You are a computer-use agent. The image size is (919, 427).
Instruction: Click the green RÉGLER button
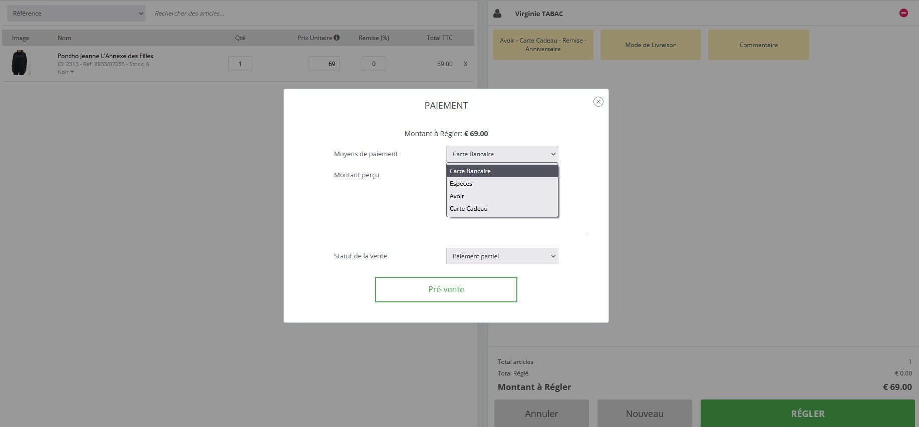tap(807, 413)
